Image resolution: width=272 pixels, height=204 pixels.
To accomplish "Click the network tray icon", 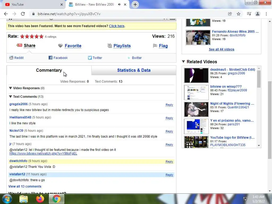I will [245, 199].
